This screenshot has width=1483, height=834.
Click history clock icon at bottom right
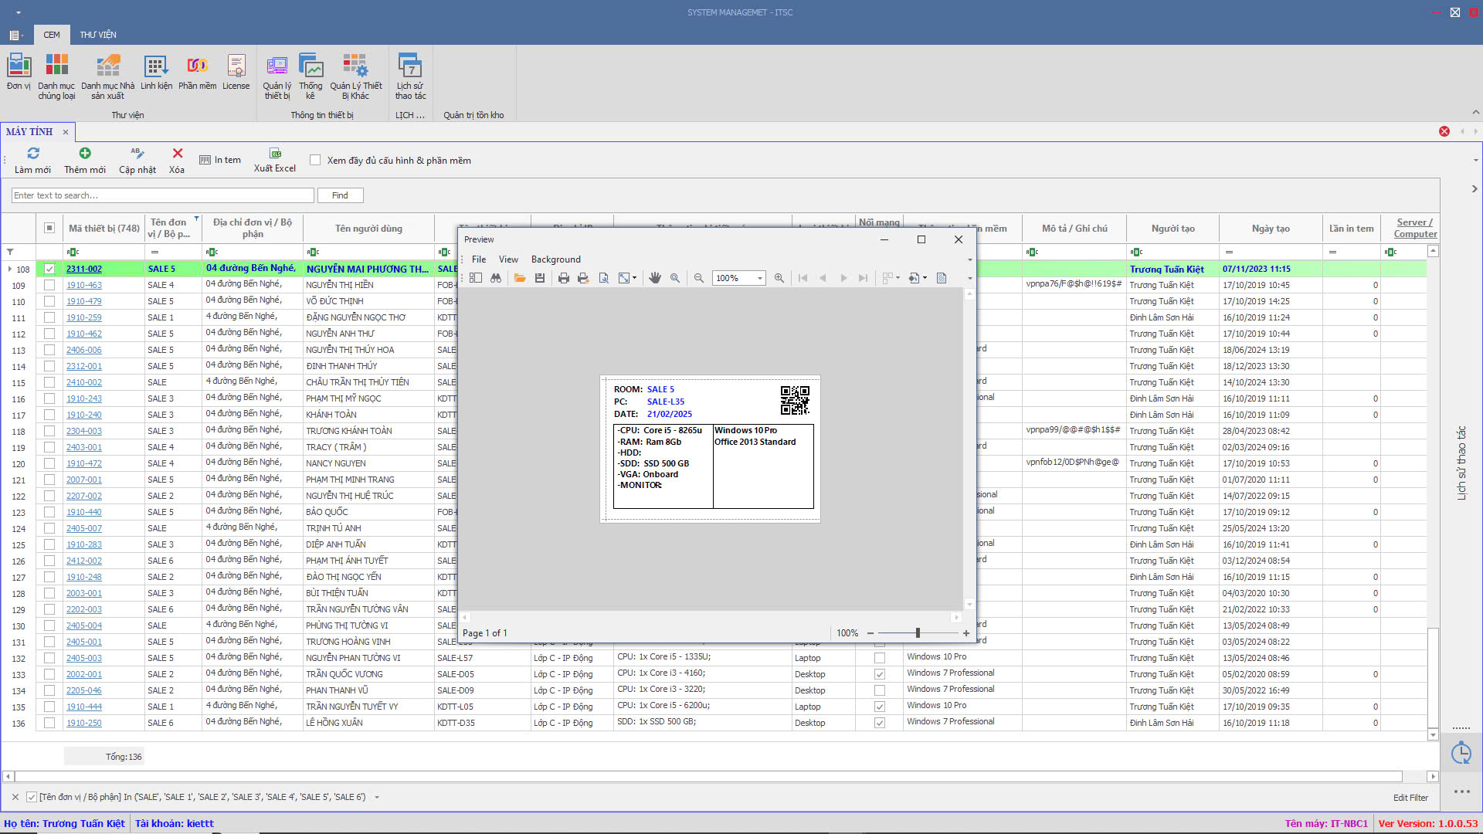1461,753
